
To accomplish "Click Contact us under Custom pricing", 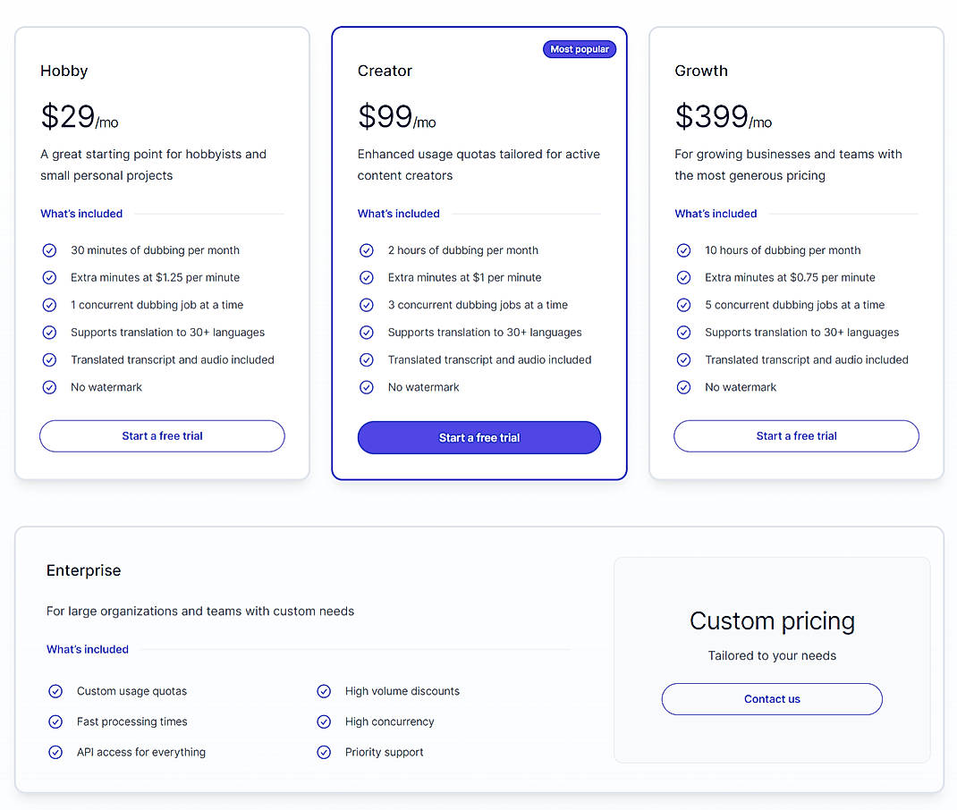I will tap(771, 699).
